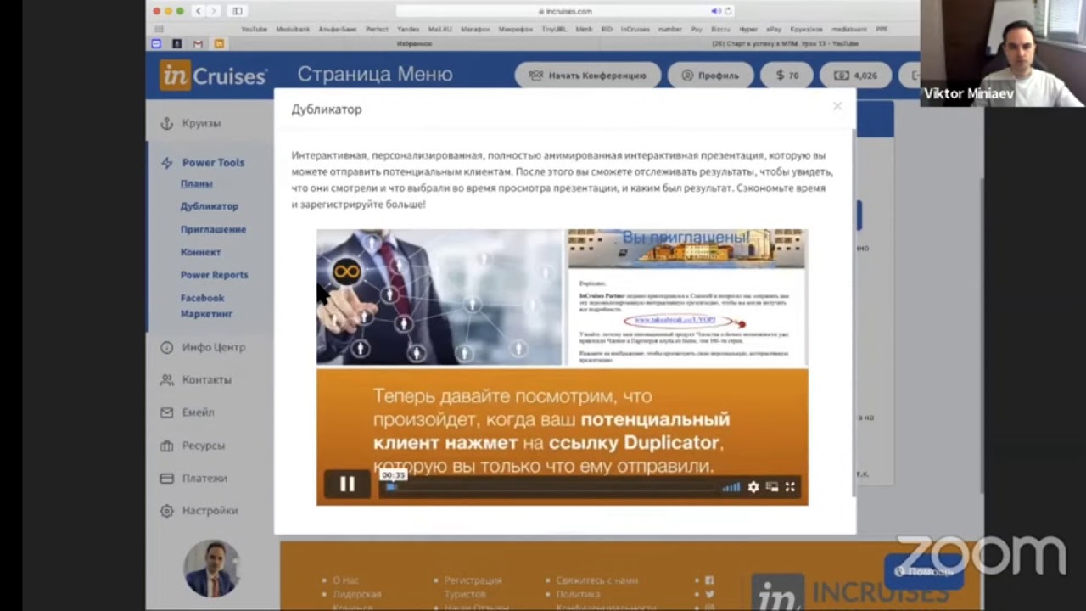The height and width of the screenshot is (611, 1086).
Task: Collapse Power Tools section
Action: [213, 162]
